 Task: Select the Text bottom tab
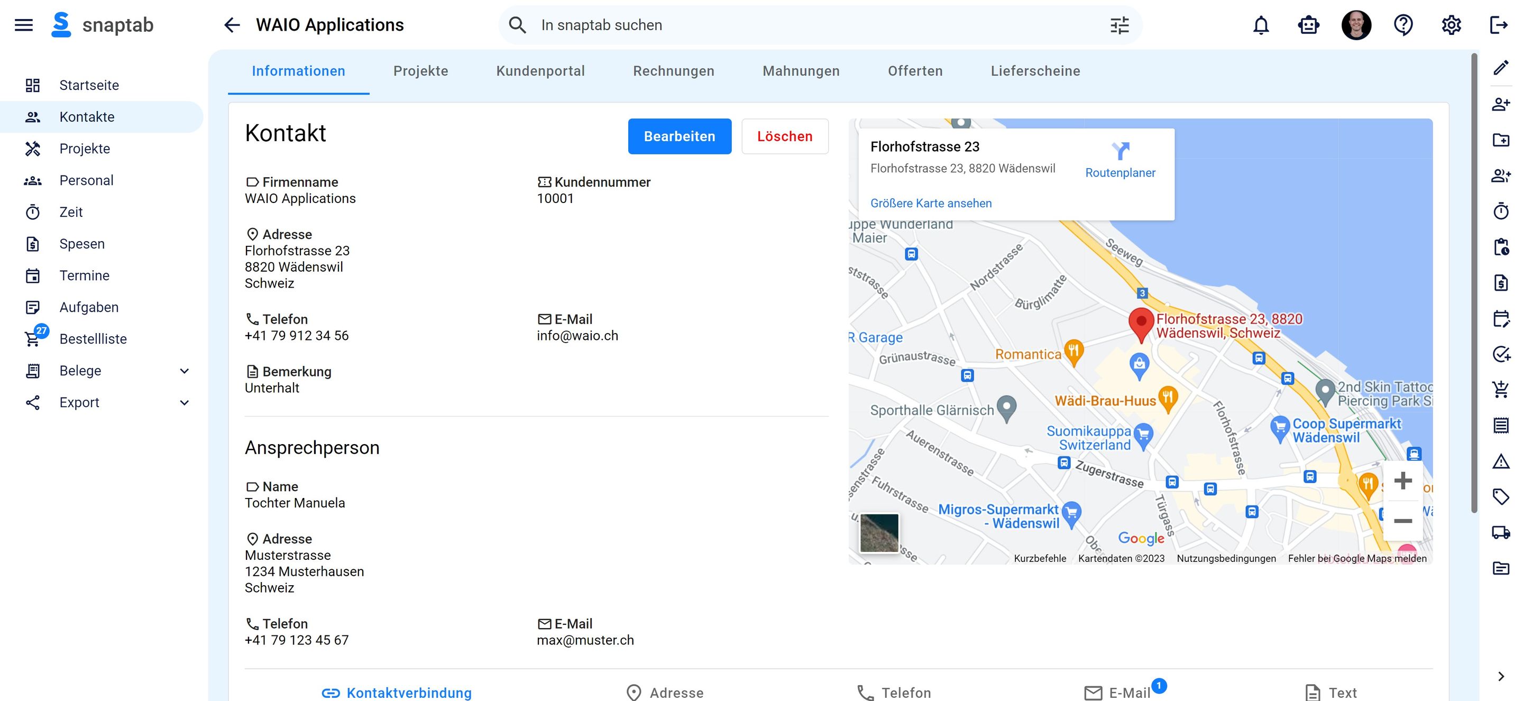pos(1331,692)
